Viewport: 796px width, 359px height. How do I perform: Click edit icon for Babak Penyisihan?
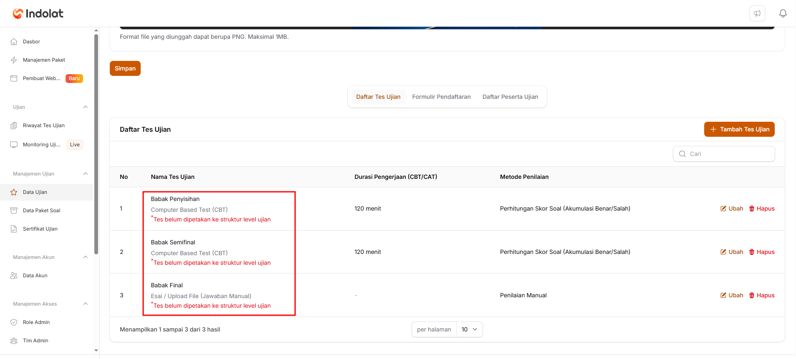723,208
